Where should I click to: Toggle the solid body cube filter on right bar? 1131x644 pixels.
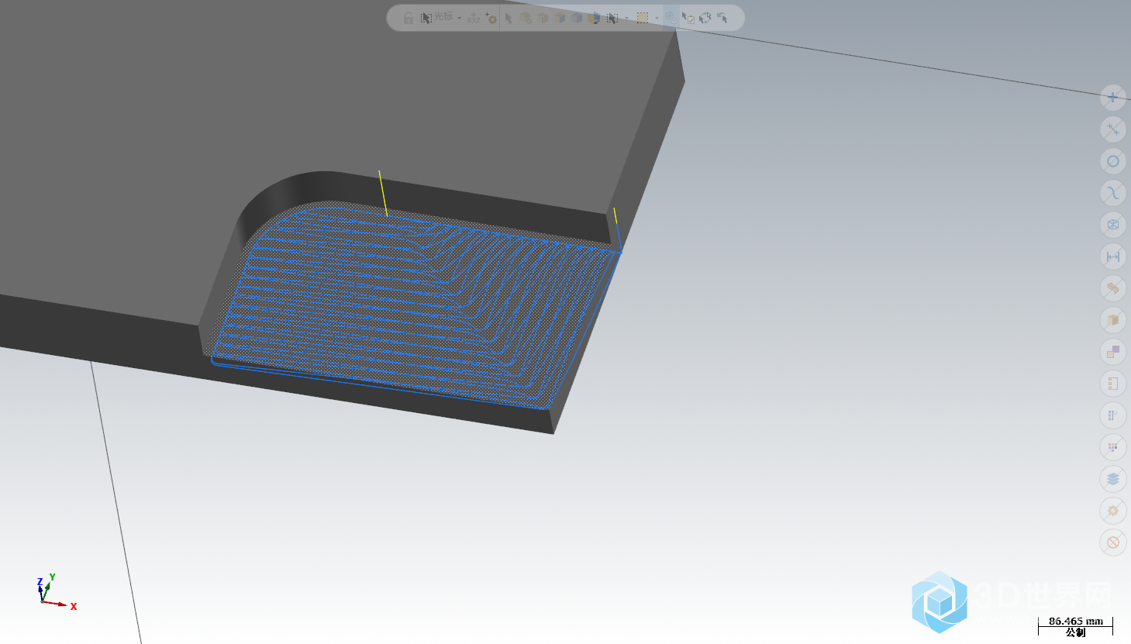pyautogui.click(x=1113, y=319)
